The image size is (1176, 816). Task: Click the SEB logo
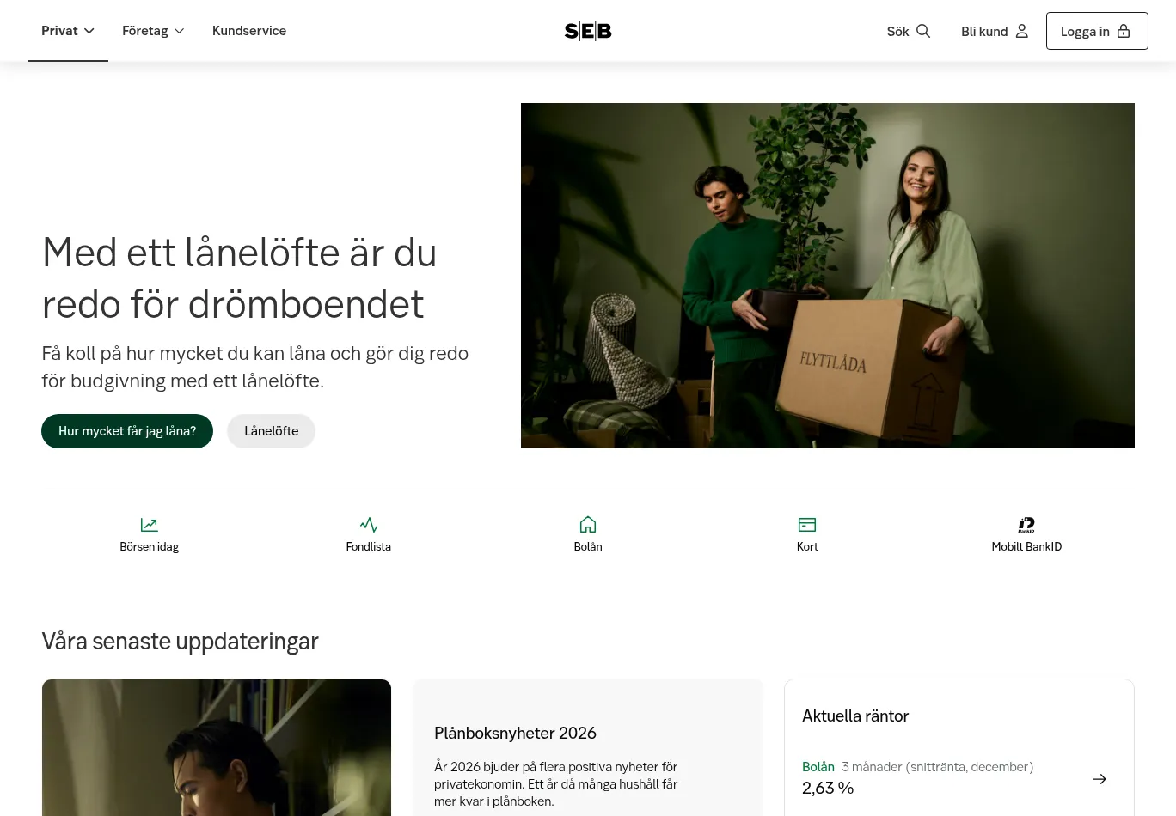click(x=588, y=31)
